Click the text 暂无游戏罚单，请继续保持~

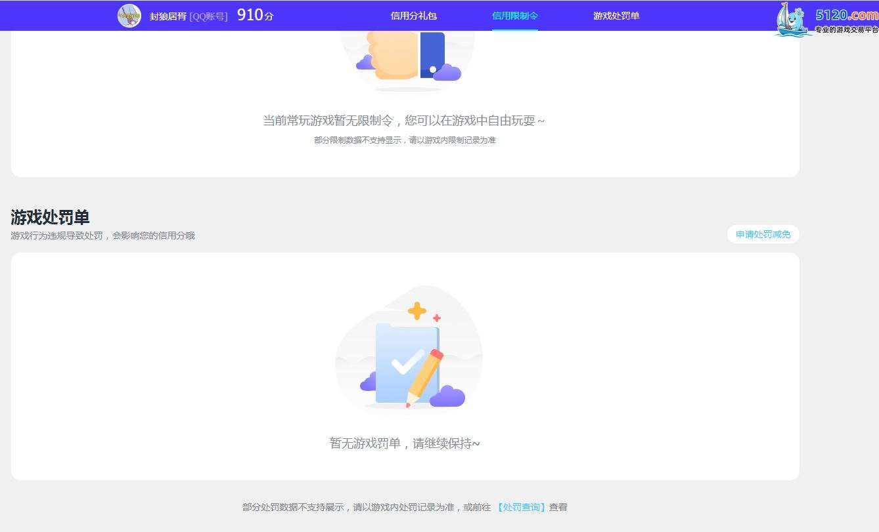[x=405, y=443]
